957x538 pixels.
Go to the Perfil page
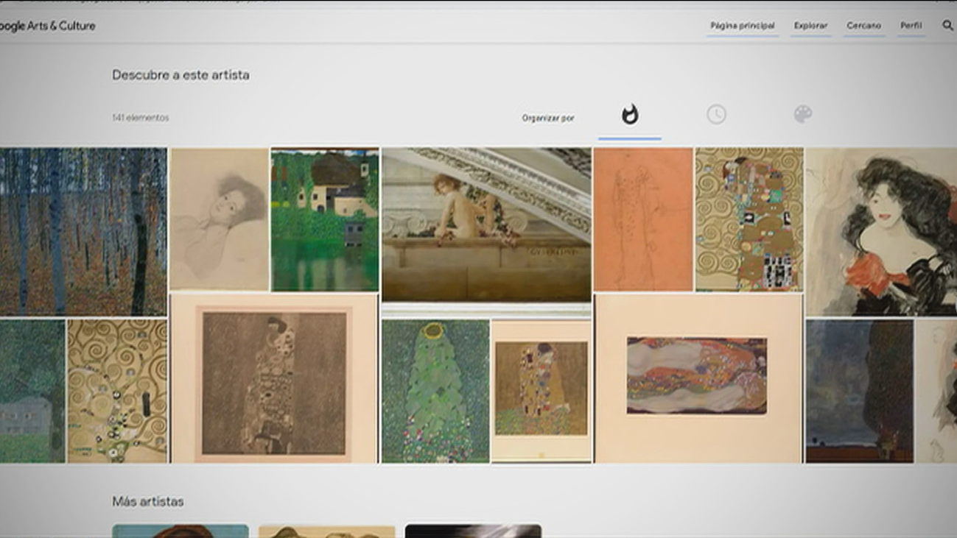tap(911, 25)
